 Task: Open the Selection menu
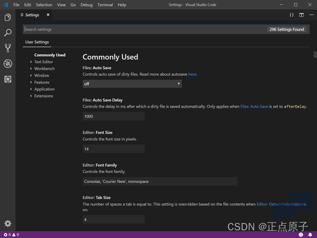point(44,4)
